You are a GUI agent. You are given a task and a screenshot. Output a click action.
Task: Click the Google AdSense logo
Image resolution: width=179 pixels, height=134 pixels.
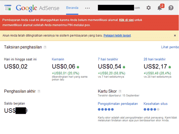[x=37, y=8]
